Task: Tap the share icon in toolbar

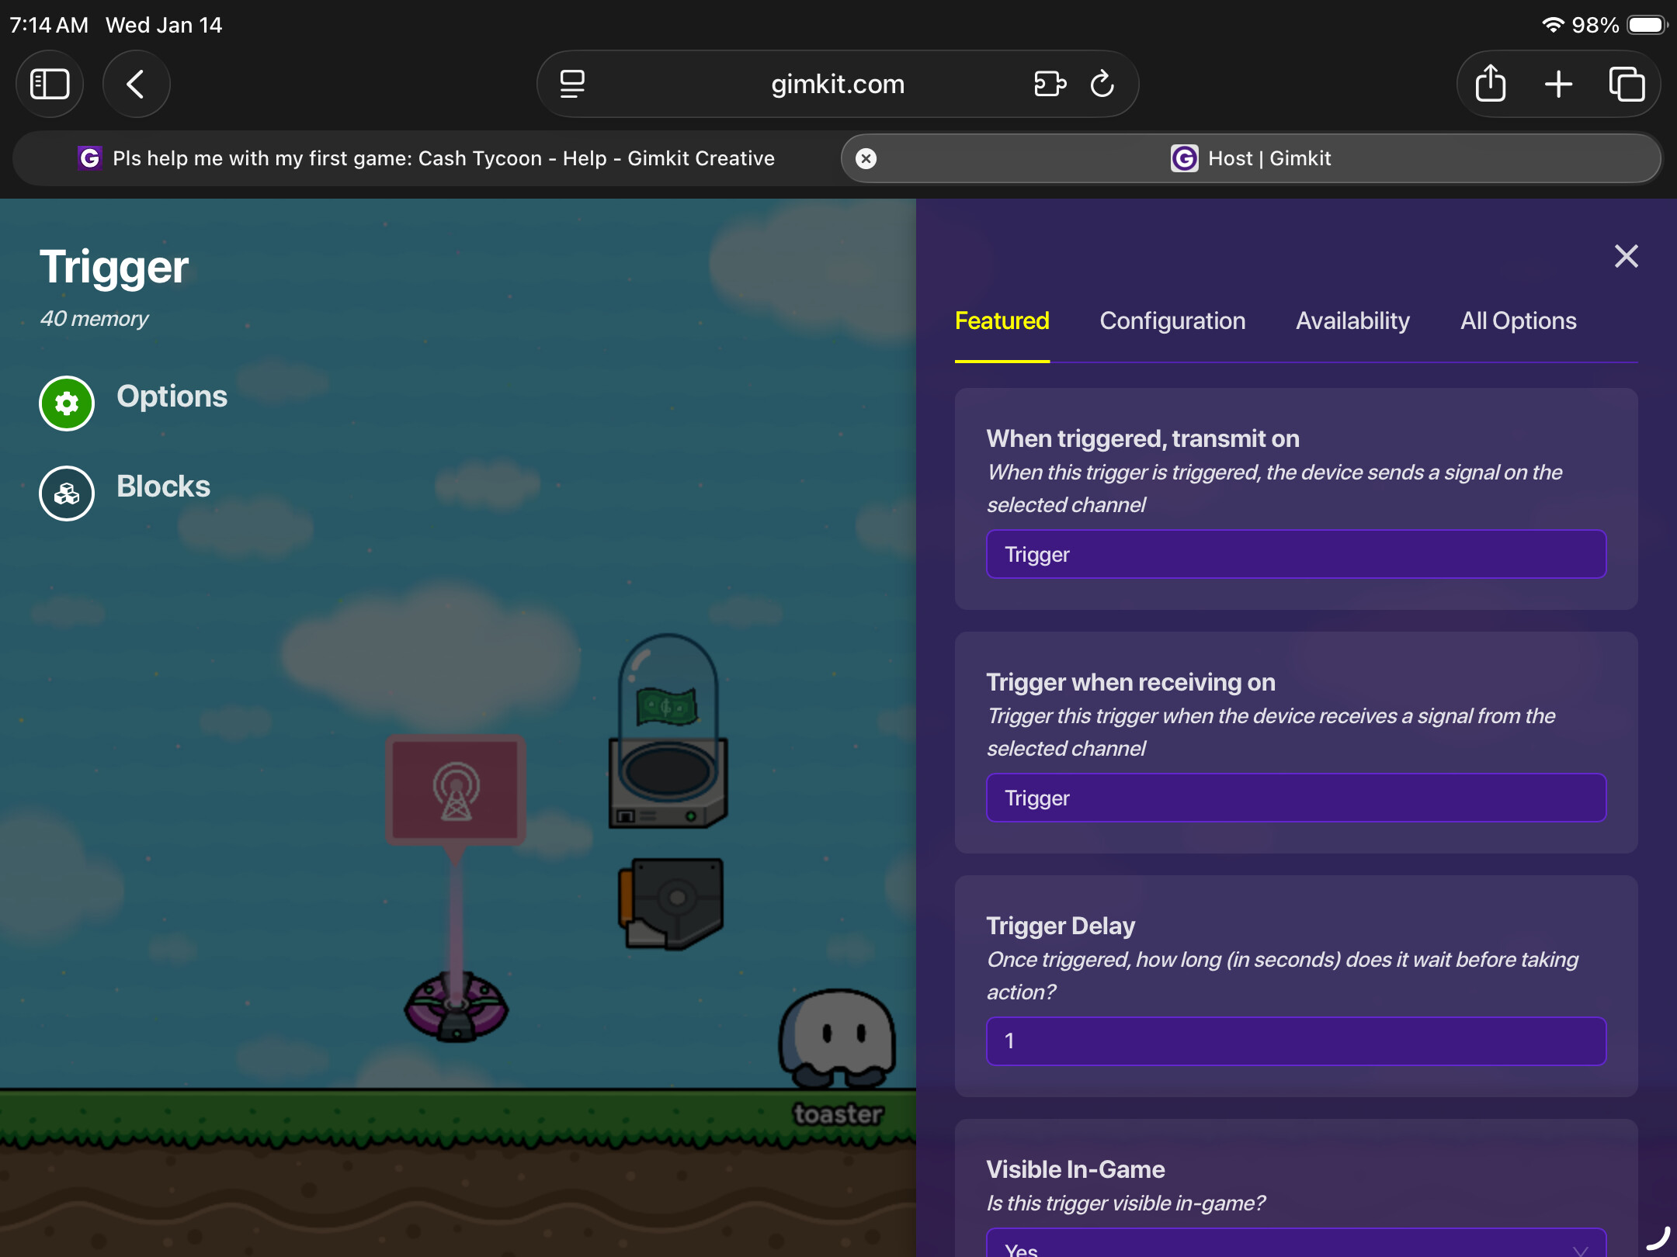Action: coord(1490,84)
